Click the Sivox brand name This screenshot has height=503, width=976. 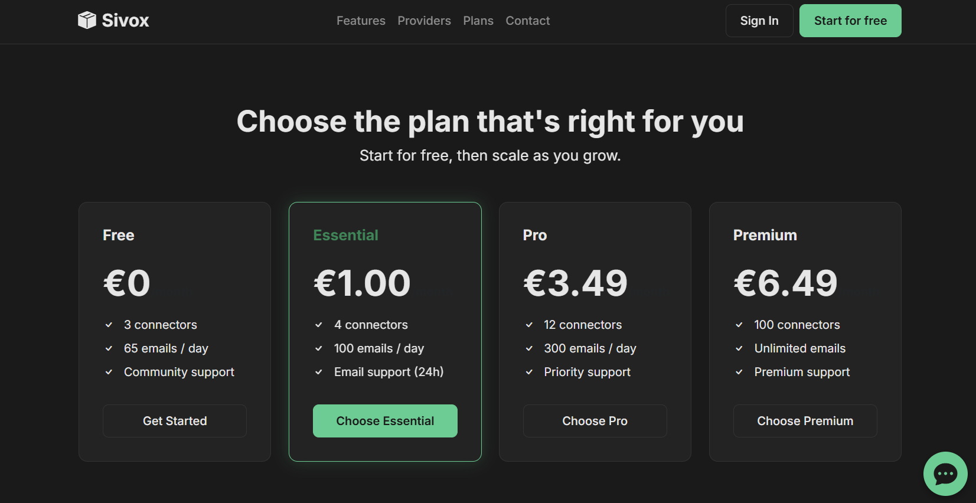pos(125,21)
